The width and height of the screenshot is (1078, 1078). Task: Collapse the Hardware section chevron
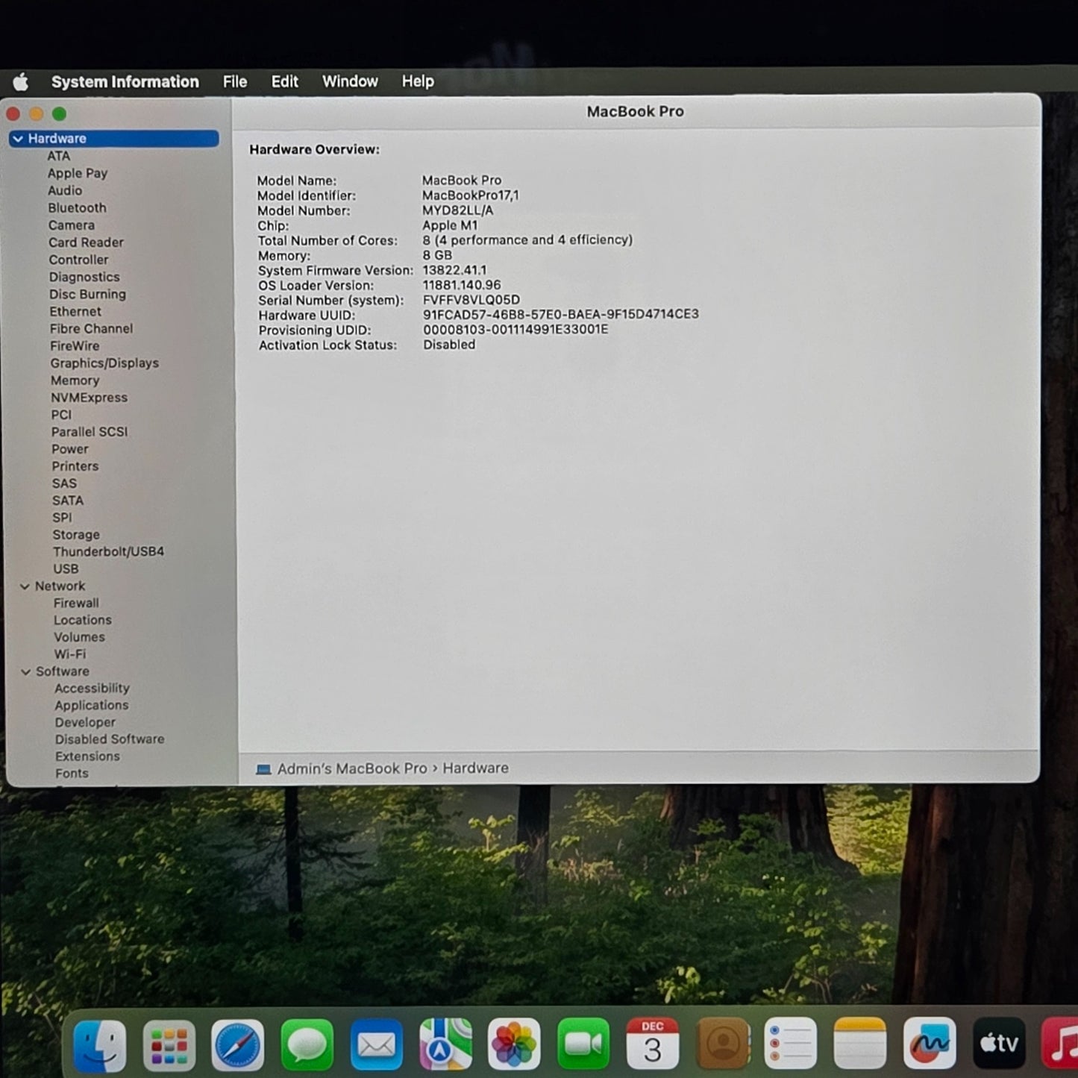pyautogui.click(x=18, y=139)
